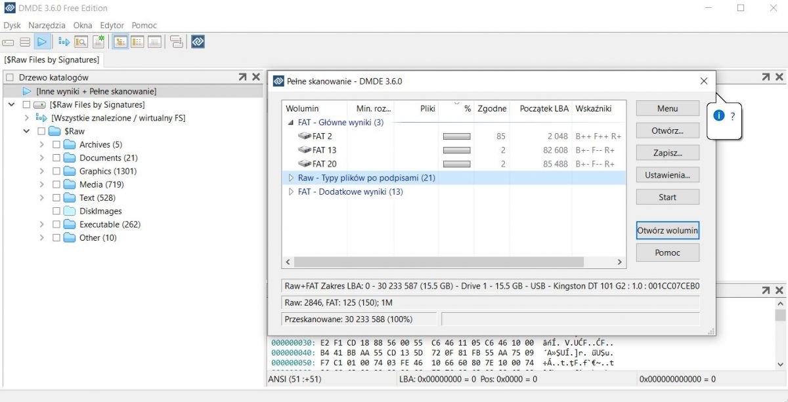Collapse the $Raw folder node

tap(26, 131)
